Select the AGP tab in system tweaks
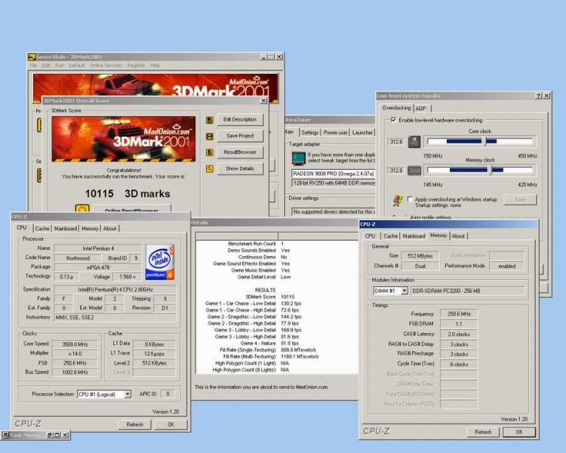This screenshot has height=453, width=566. point(421,109)
